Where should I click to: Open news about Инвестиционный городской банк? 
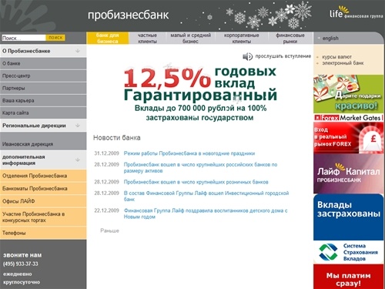coord(206,196)
